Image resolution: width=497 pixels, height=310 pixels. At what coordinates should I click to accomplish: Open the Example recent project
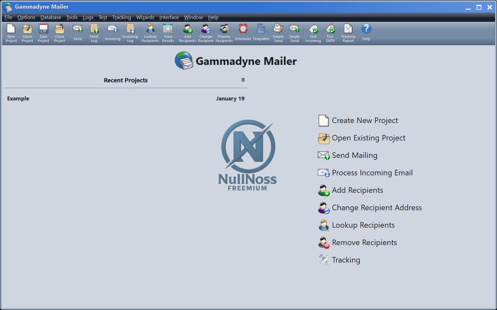18,98
